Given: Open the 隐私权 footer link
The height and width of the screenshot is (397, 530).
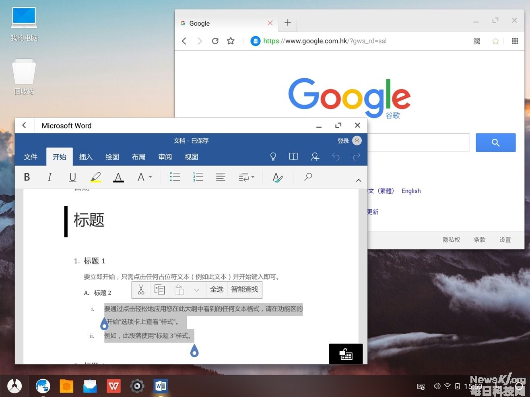Looking at the screenshot, I should (x=452, y=240).
